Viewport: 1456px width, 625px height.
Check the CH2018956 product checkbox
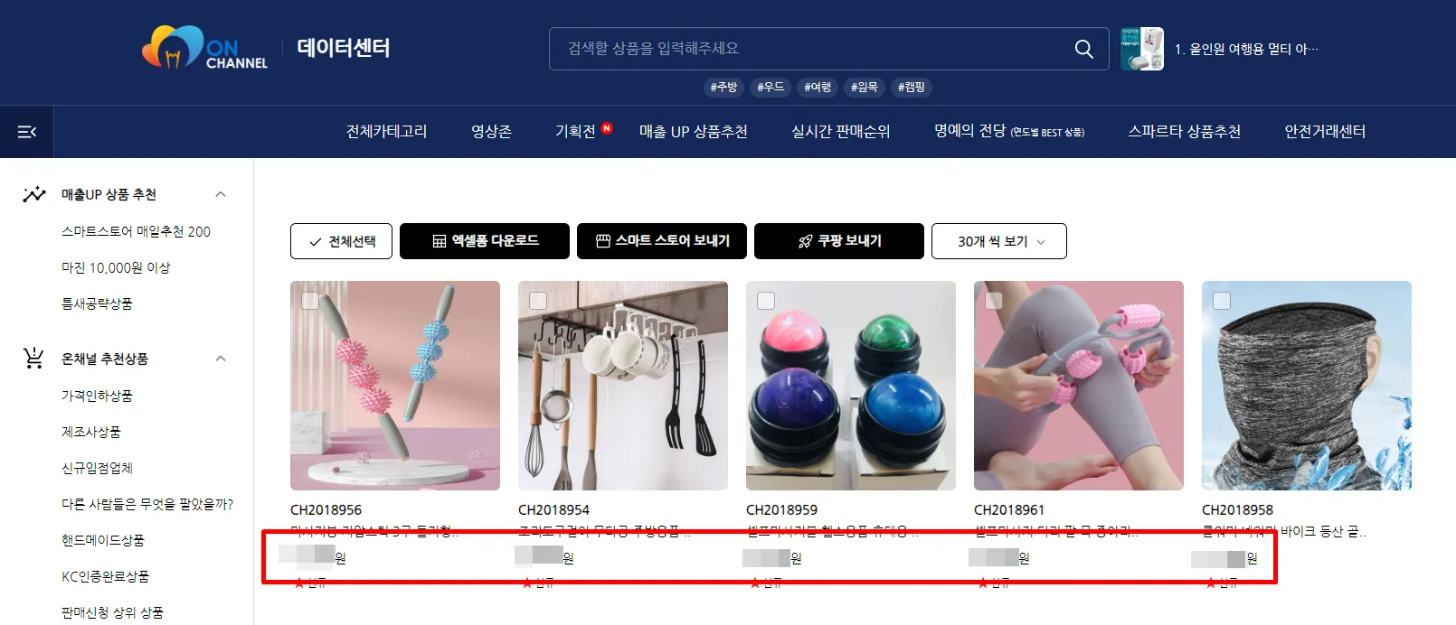point(310,301)
